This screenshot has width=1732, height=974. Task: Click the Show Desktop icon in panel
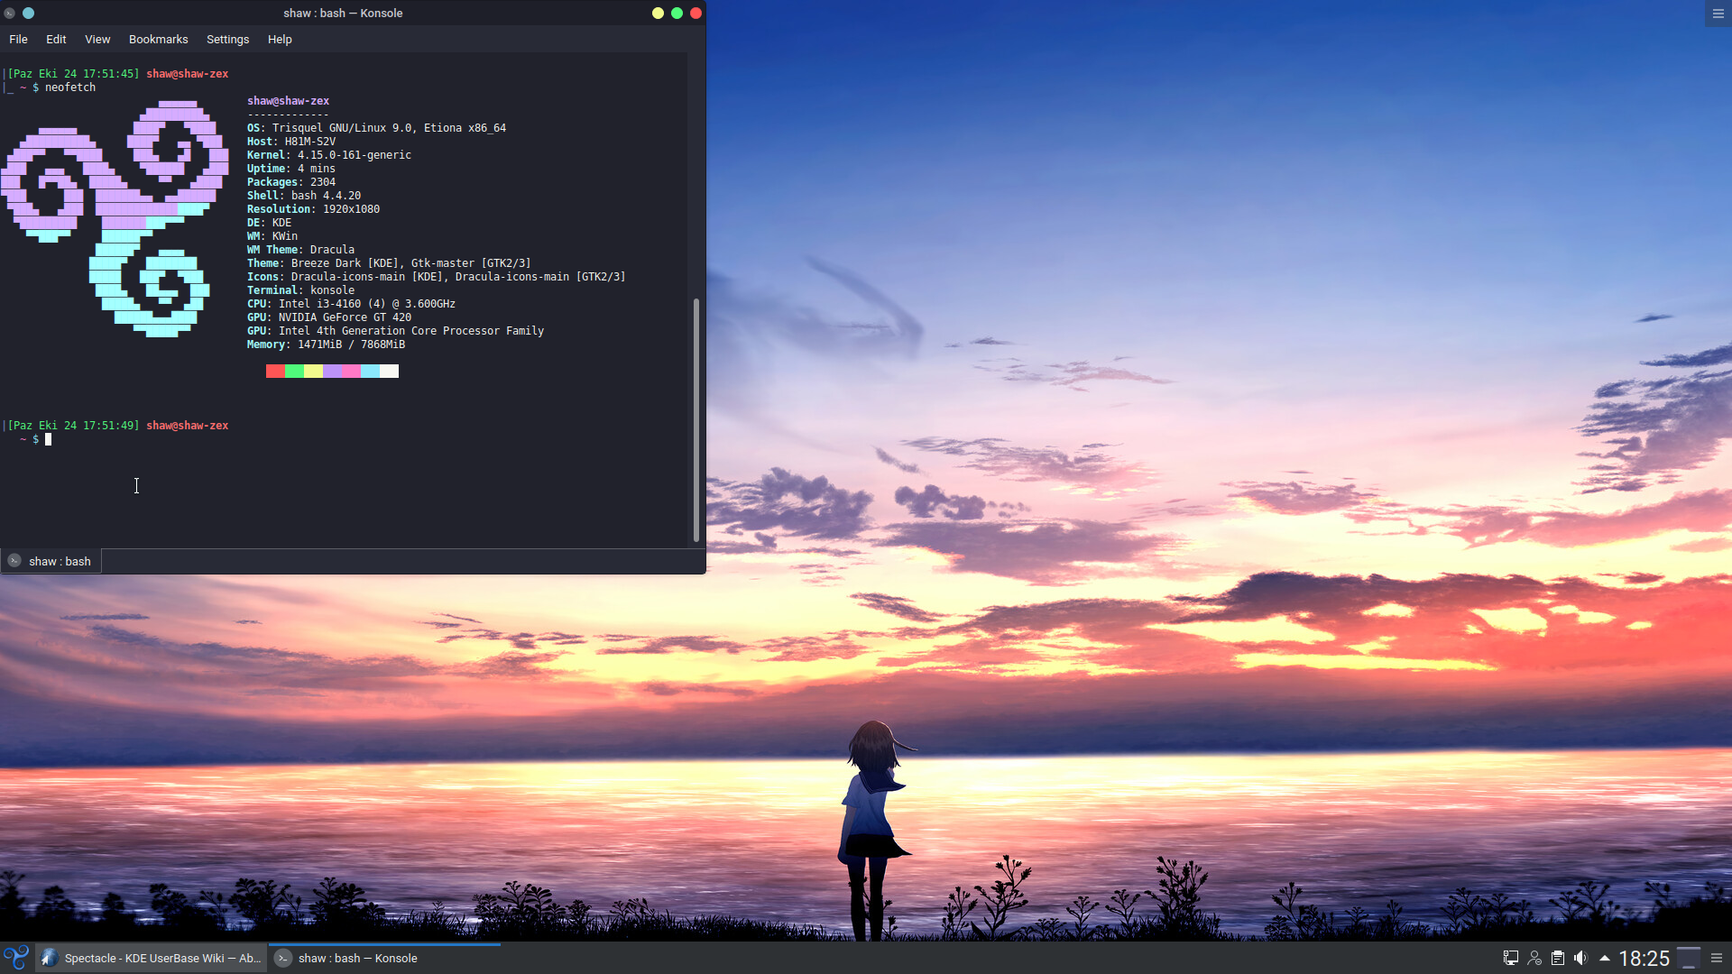click(x=1689, y=958)
